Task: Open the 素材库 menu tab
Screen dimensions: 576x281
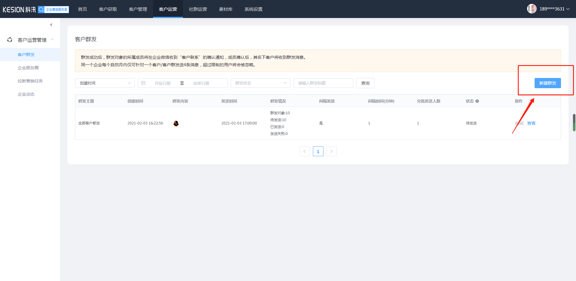Action: tap(226, 9)
